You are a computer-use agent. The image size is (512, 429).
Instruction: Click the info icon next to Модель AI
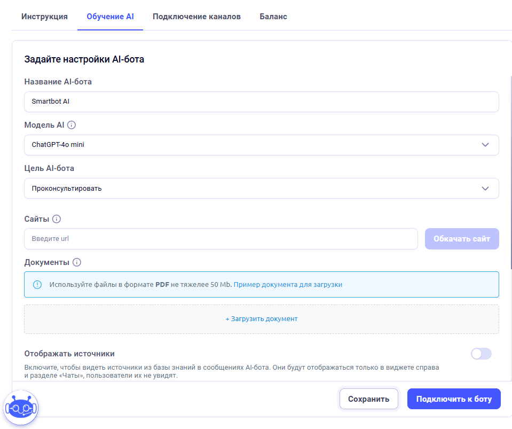(x=72, y=125)
